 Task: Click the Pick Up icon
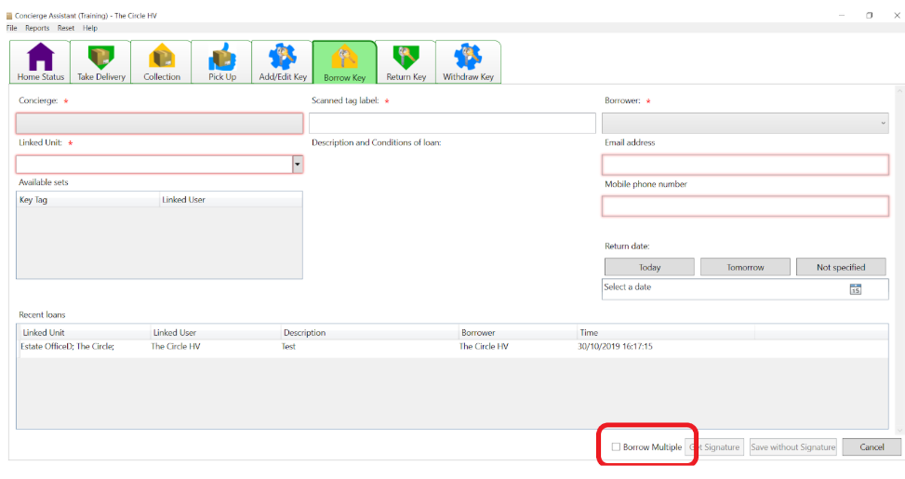point(222,59)
